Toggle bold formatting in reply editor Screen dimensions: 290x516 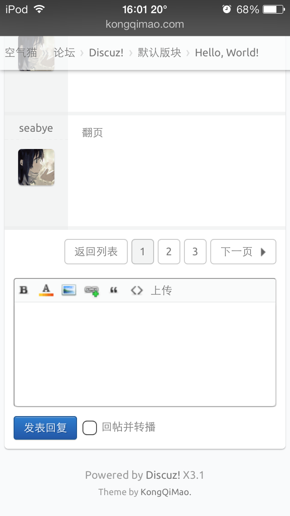pos(24,290)
